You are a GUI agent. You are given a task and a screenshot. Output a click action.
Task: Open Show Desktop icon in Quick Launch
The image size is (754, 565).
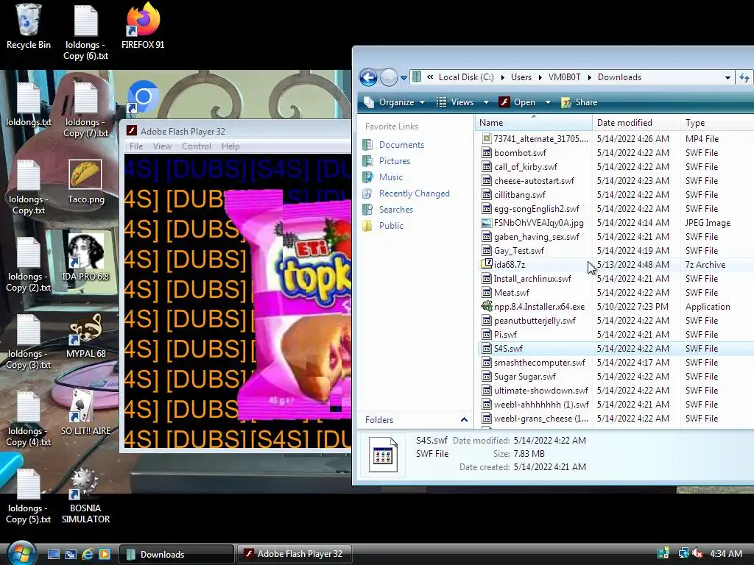pyautogui.click(x=53, y=554)
